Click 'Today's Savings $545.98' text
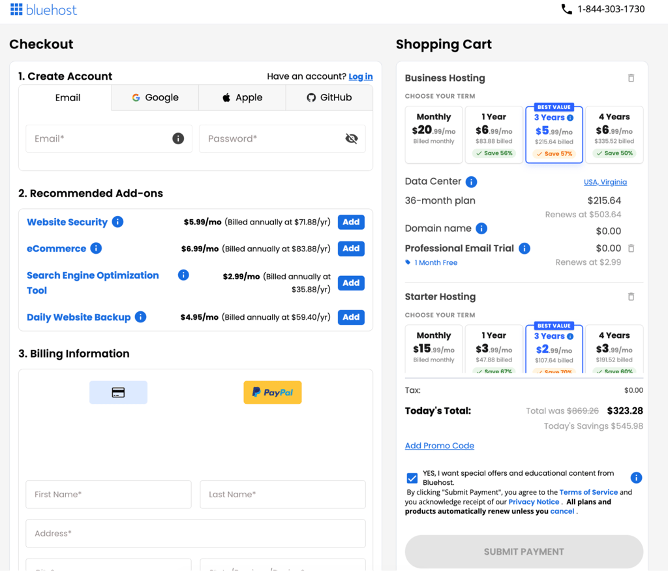Screen dimensions: 668x571 (594, 426)
